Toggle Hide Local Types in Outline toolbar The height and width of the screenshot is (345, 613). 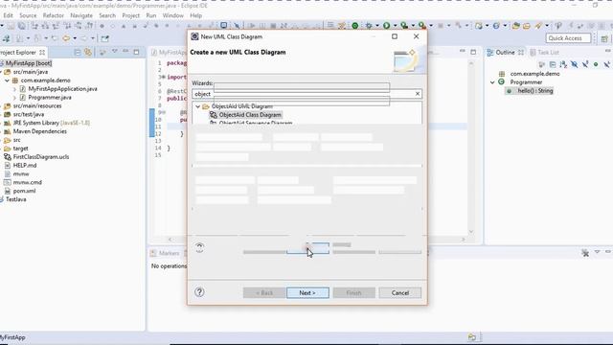click(606, 64)
